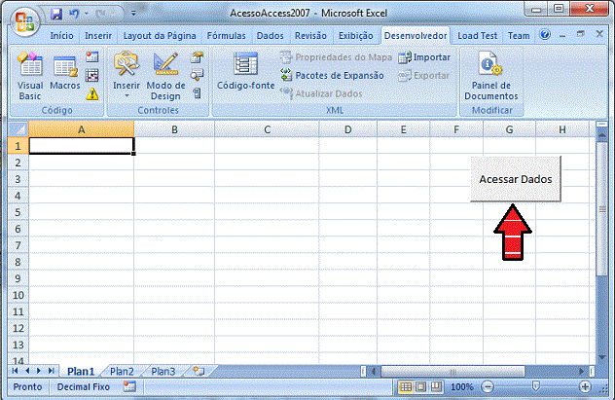Restore the workbook window icon
Viewport: 615px width, 400px height.
581,34
